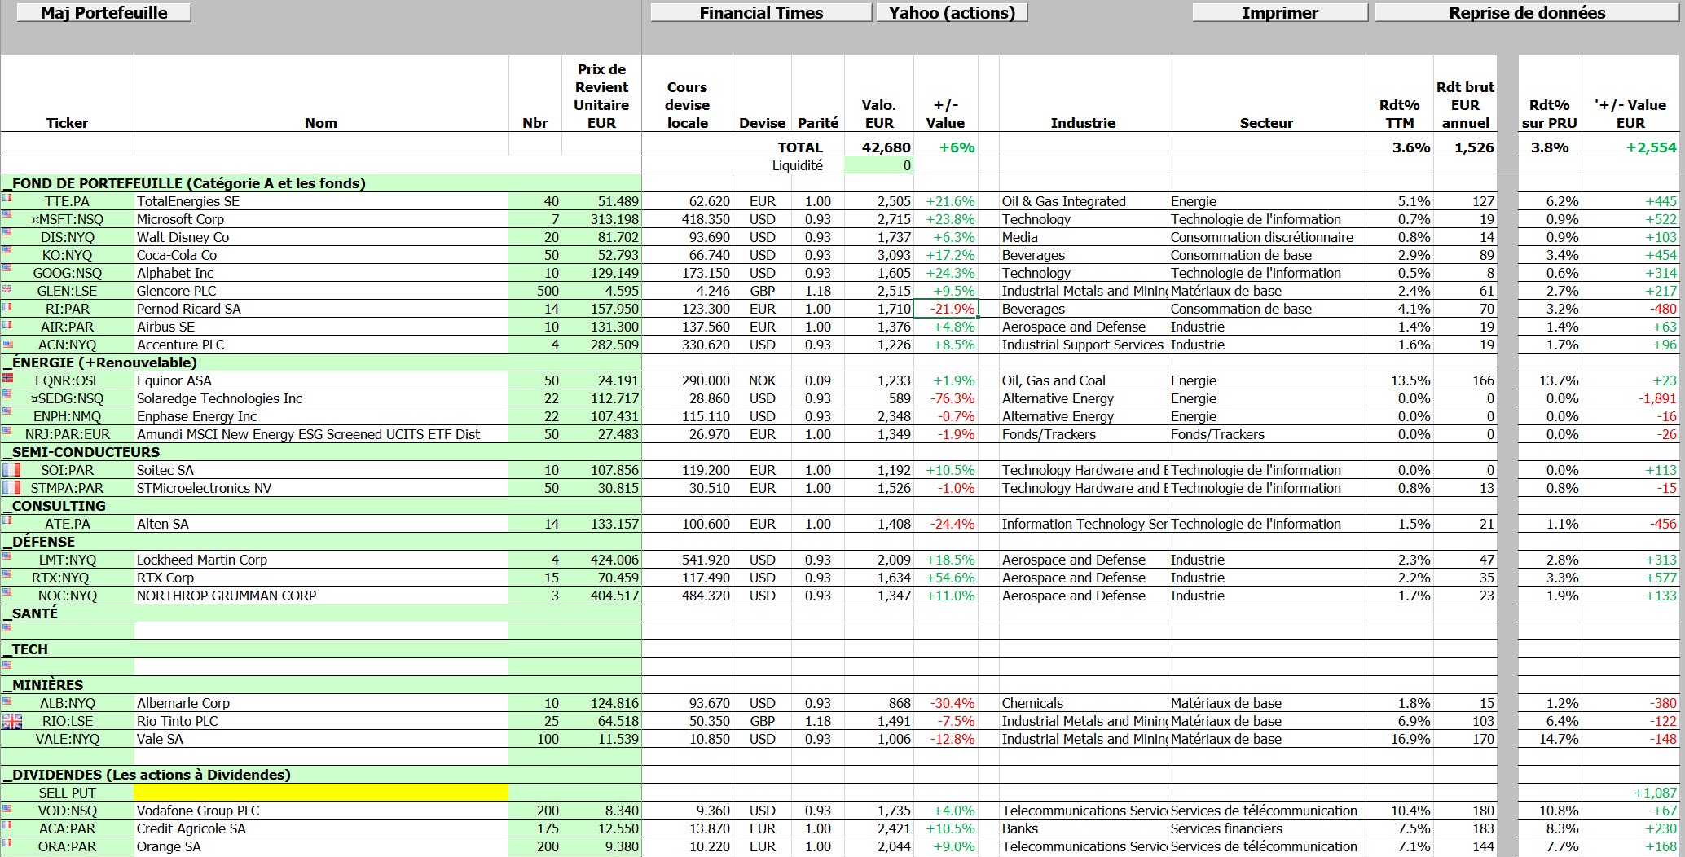Select the _DIVIDENDES section header

coord(321,775)
